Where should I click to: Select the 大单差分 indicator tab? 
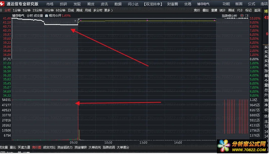click(123, 147)
